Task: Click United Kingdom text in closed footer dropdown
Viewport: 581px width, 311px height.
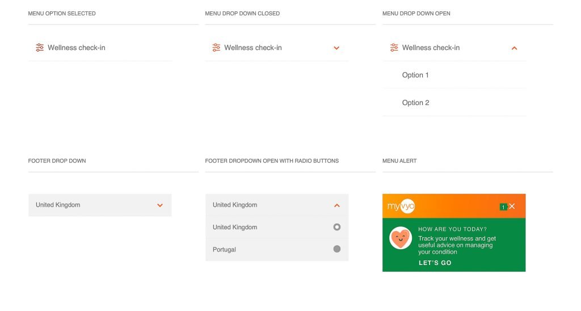Action: coord(58,205)
